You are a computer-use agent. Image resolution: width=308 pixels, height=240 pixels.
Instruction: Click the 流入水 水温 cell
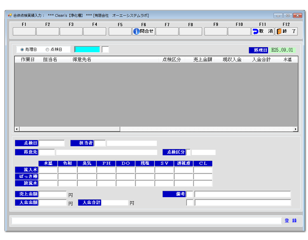[x=48, y=170]
